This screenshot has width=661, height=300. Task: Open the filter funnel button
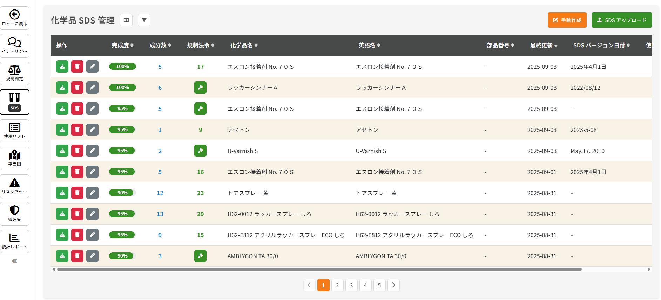[144, 20]
